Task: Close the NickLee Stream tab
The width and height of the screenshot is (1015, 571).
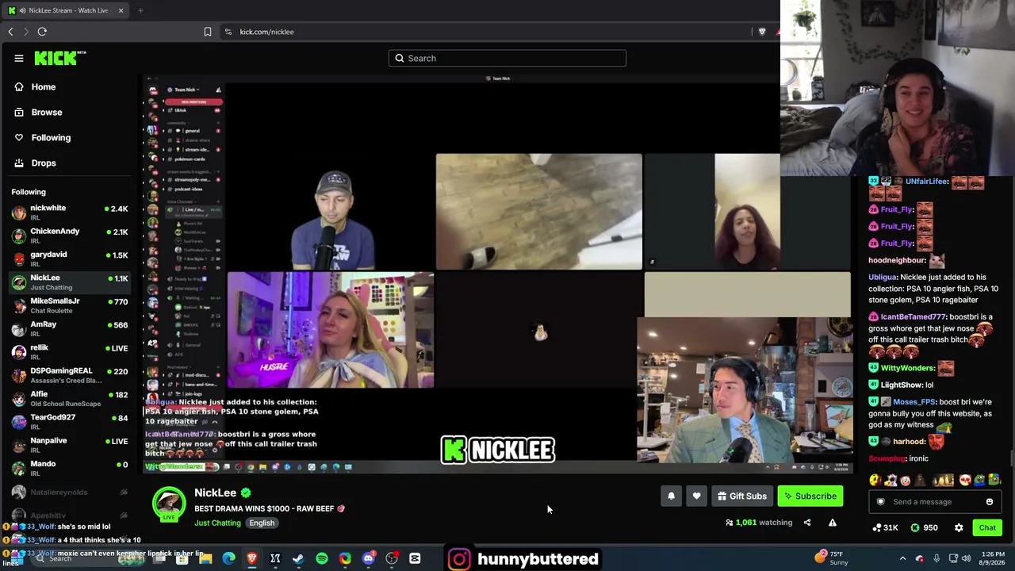Action: tap(121, 10)
